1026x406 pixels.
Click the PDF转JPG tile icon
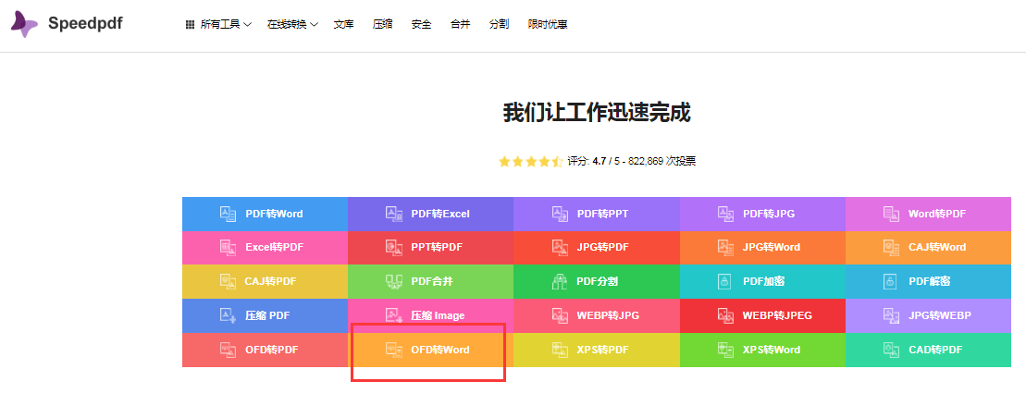point(725,214)
